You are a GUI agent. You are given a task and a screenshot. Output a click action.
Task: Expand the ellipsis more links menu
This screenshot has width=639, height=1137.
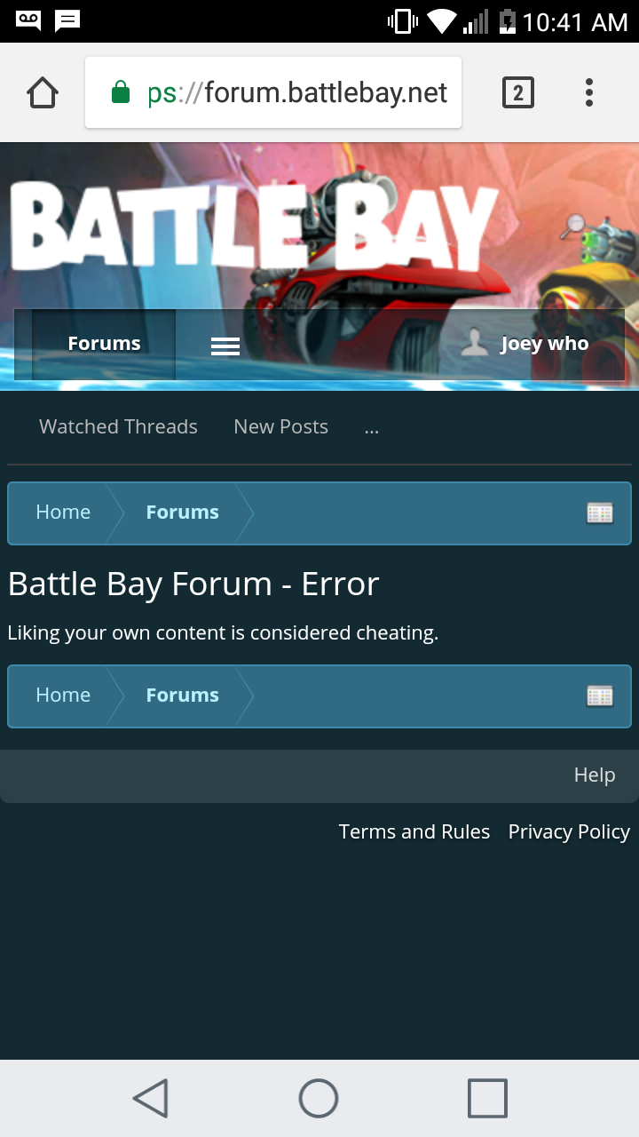pos(371,428)
